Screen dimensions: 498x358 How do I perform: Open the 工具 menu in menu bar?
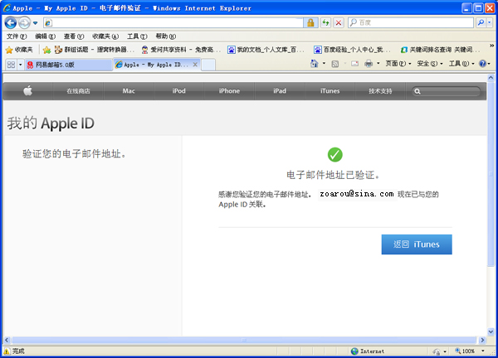click(137, 36)
